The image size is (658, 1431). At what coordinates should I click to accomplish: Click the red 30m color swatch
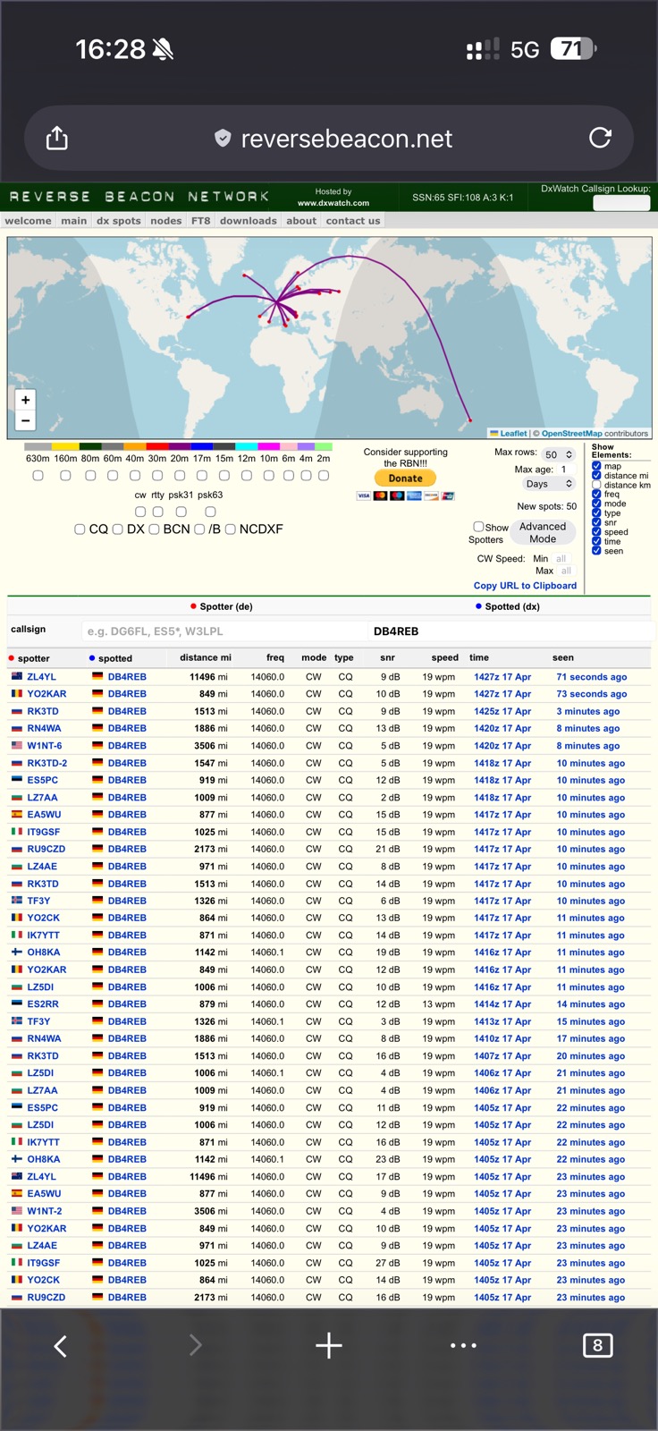coord(157,446)
